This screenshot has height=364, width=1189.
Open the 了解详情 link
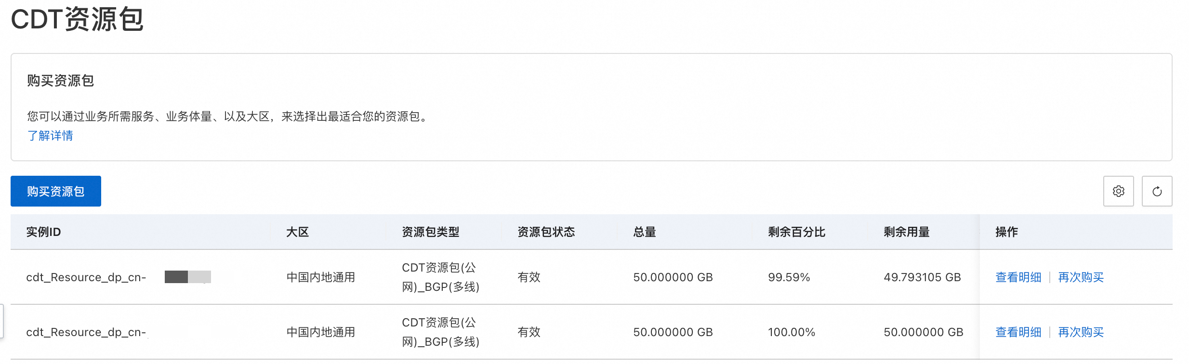[50, 136]
